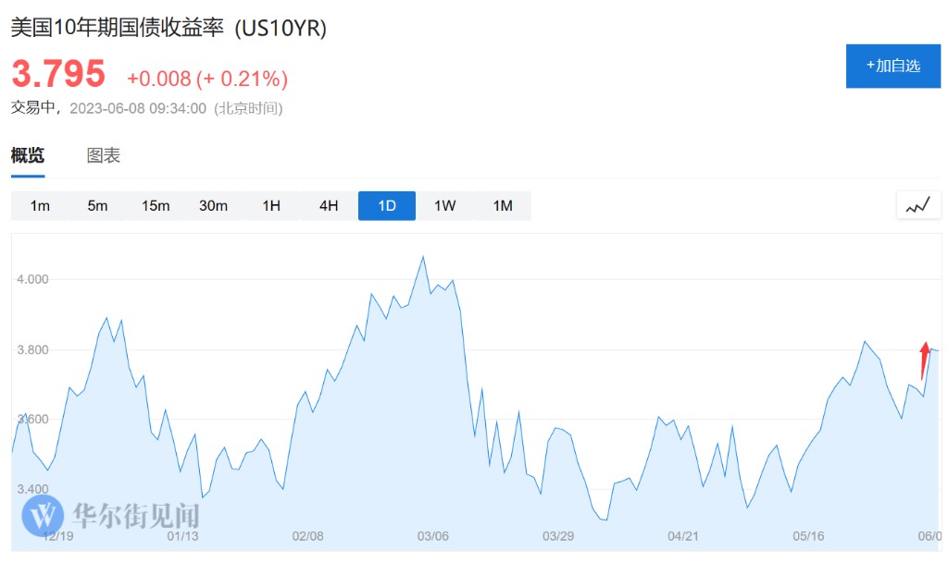Switch to the 4H timeframe
Image resolution: width=948 pixels, height=562 pixels.
point(329,205)
